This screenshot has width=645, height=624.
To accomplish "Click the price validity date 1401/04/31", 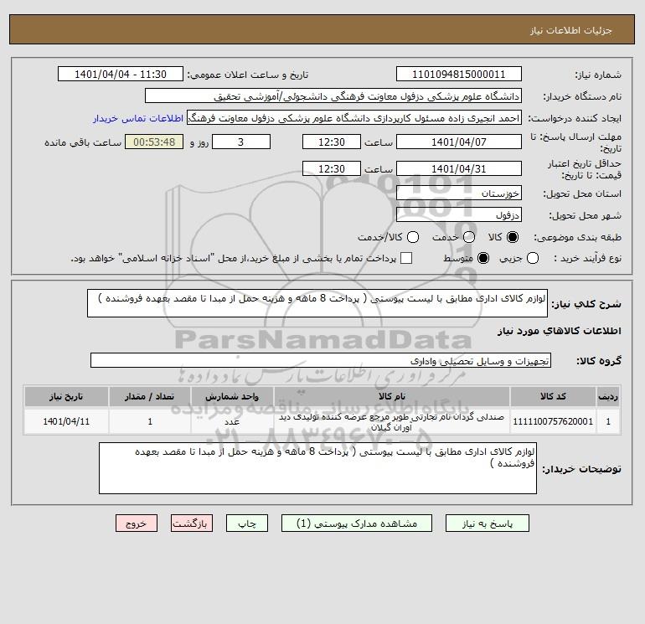I will (x=459, y=168).
